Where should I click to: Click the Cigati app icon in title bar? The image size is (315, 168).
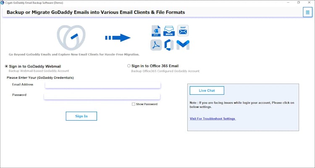(3, 3)
